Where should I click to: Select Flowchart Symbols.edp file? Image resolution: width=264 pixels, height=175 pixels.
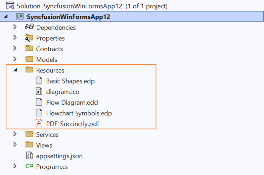coord(79,113)
